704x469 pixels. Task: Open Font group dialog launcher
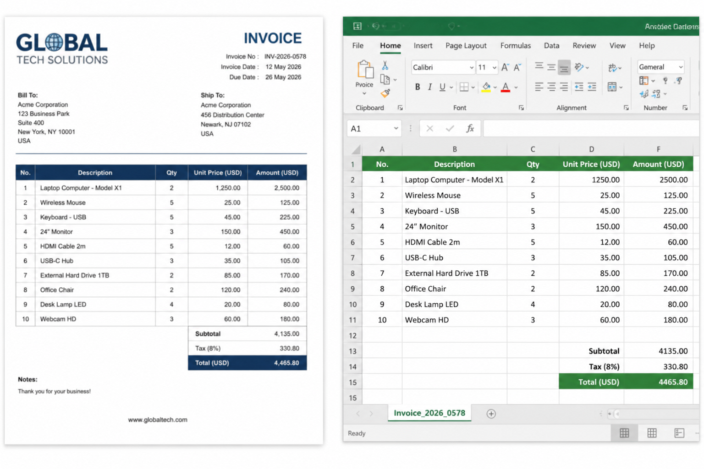pos(521,108)
